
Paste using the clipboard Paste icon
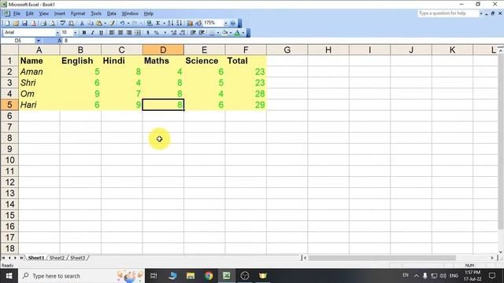coord(99,23)
